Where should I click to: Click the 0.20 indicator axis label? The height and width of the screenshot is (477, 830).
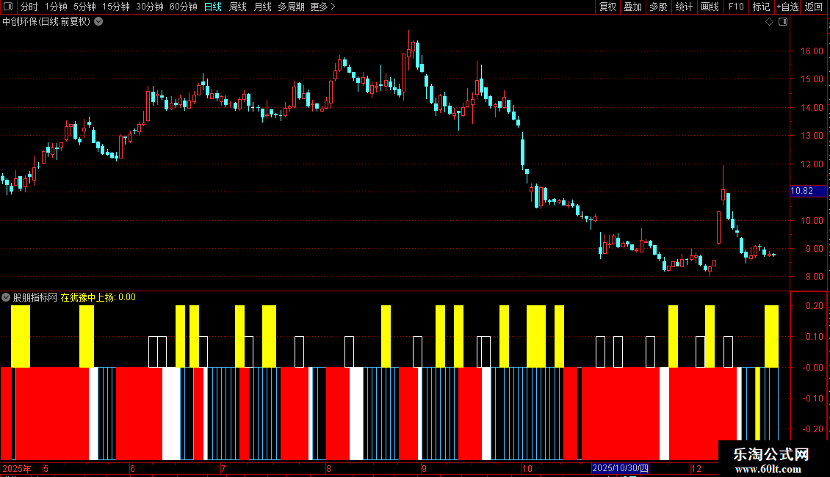pos(814,306)
